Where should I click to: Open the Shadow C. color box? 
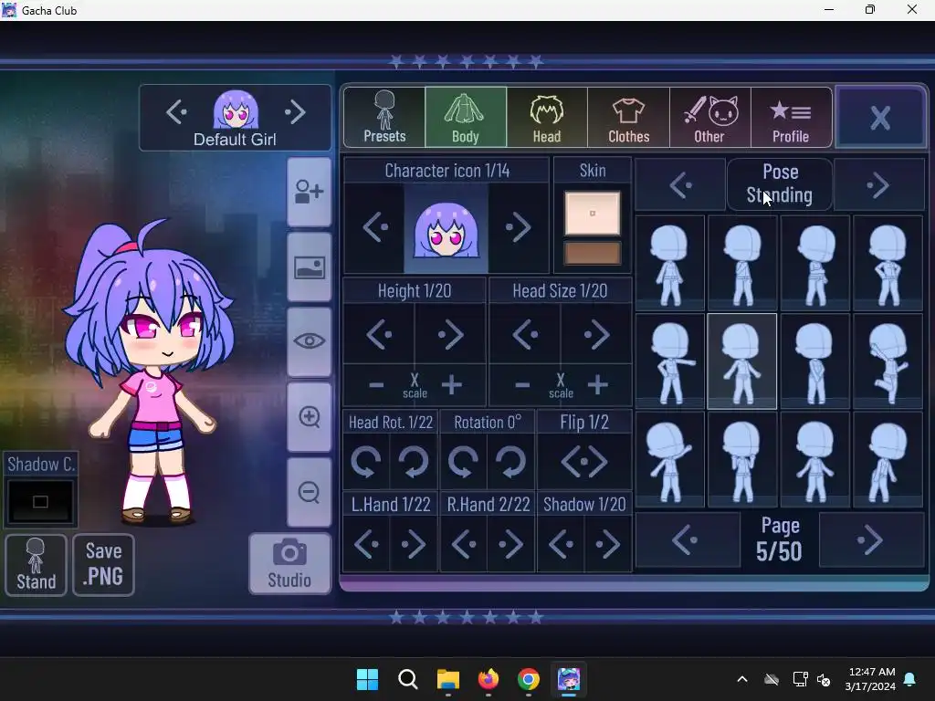coord(40,502)
